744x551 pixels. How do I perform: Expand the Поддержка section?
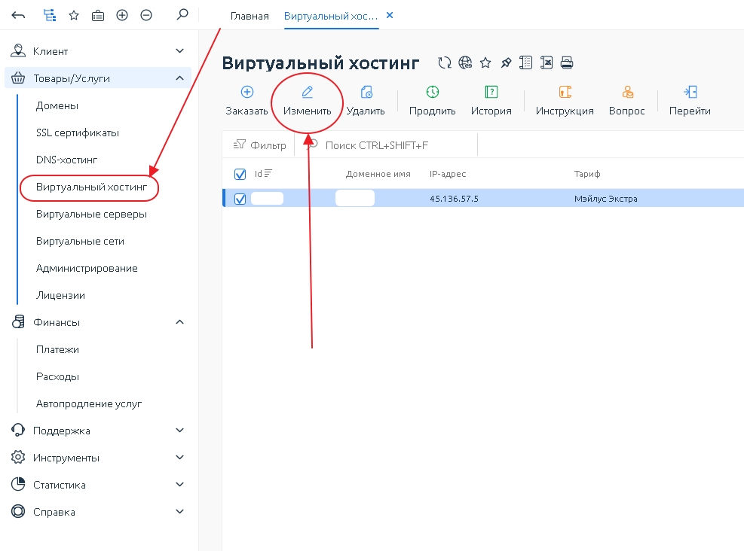point(180,431)
